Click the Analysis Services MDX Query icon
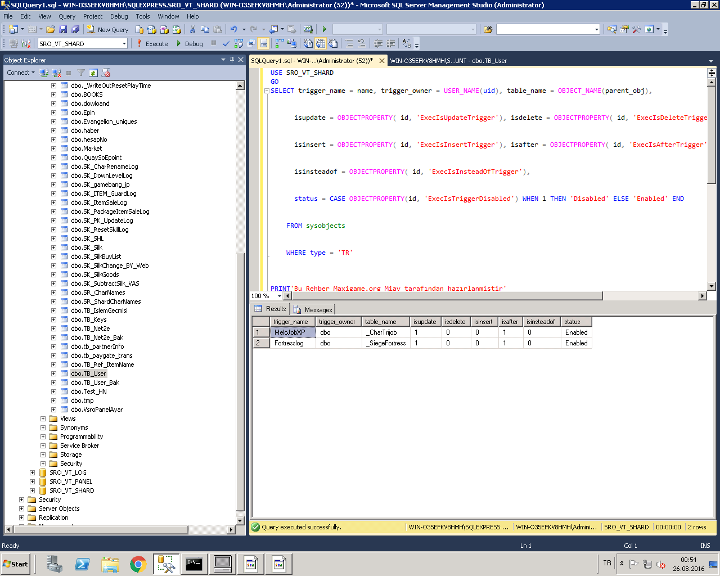This screenshot has width=720, height=576. [x=152, y=29]
